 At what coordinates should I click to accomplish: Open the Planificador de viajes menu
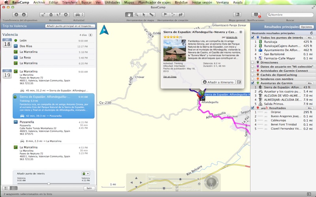[154, 2]
